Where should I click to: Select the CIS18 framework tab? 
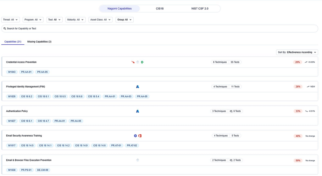(160, 8)
